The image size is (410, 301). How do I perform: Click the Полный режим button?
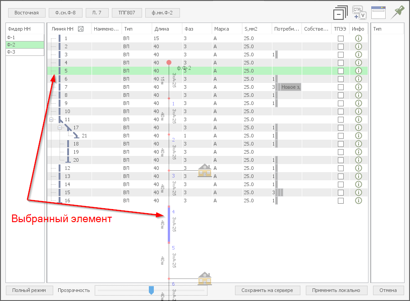[29, 290]
